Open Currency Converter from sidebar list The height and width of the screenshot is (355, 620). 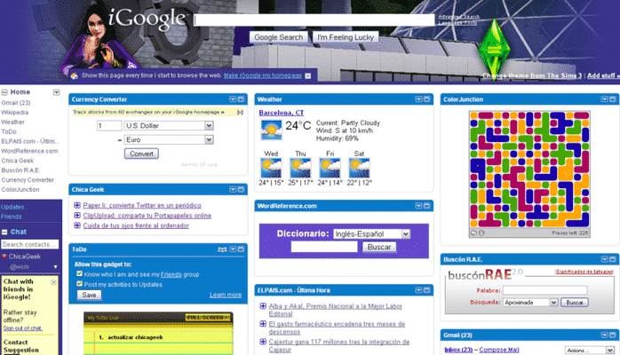click(x=28, y=179)
